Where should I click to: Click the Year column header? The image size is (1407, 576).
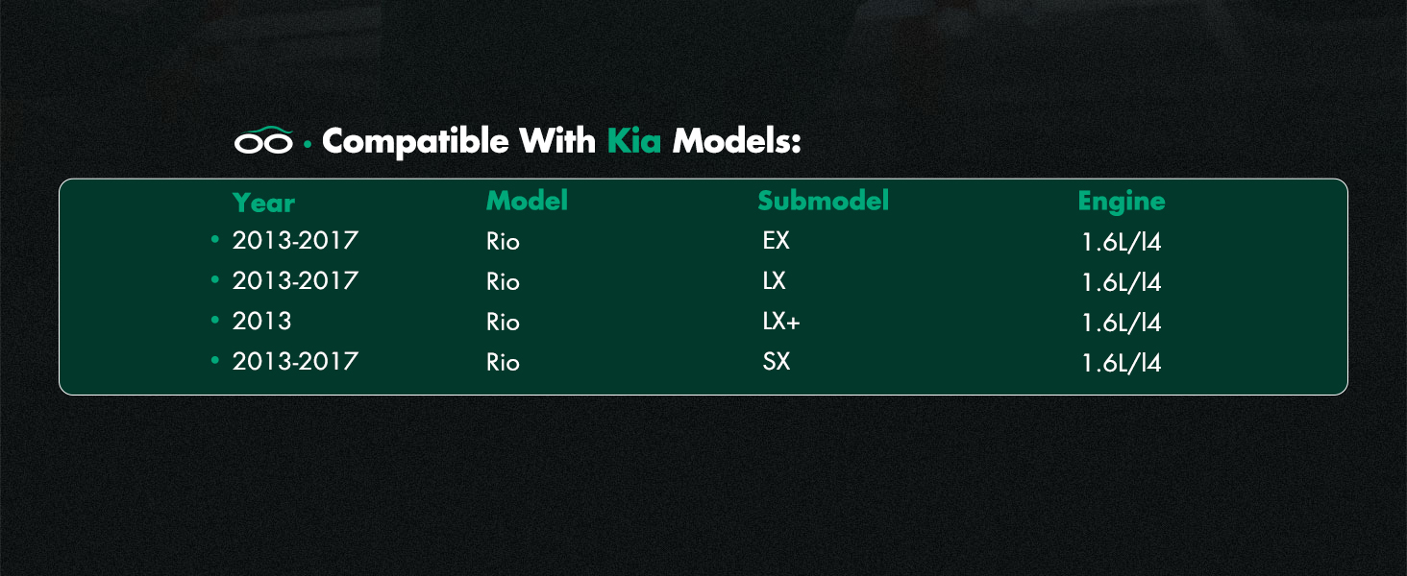click(263, 203)
